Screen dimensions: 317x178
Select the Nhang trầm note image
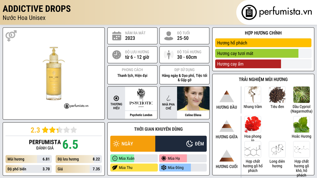tap(253, 95)
